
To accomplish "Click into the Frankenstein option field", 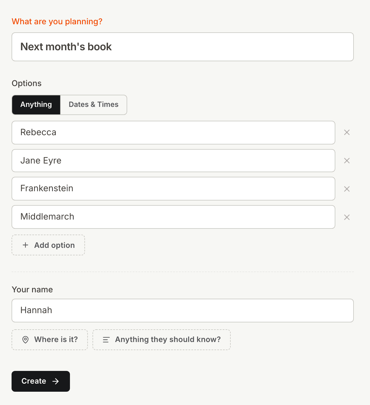I will [x=173, y=189].
